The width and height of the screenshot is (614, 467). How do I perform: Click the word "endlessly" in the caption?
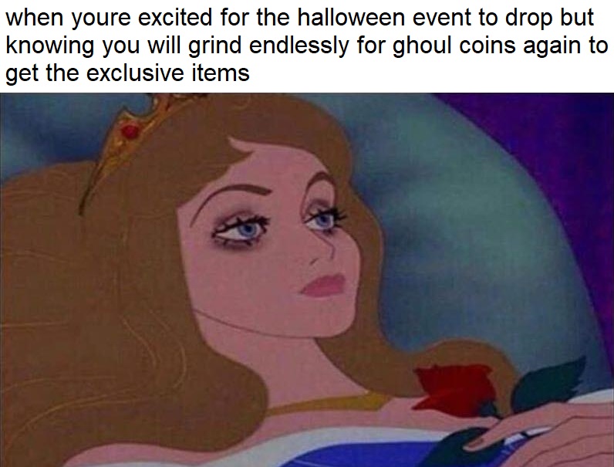pyautogui.click(x=299, y=46)
